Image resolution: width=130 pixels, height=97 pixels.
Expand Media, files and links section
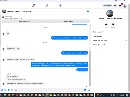point(110,41)
